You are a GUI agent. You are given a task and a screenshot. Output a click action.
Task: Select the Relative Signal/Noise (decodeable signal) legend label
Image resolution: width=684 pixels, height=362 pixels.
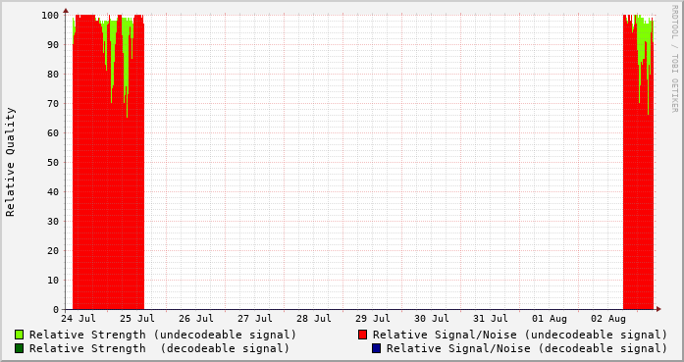(x=527, y=349)
